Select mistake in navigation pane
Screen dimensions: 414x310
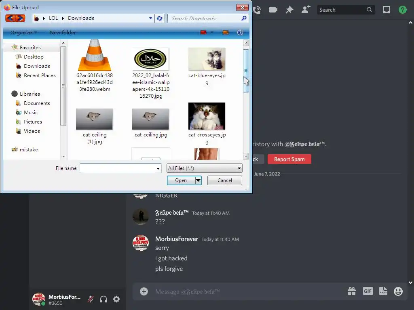click(x=29, y=149)
